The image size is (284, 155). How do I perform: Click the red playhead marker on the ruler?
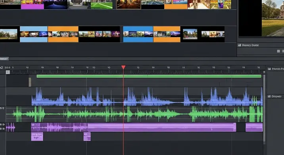pyautogui.click(x=123, y=67)
